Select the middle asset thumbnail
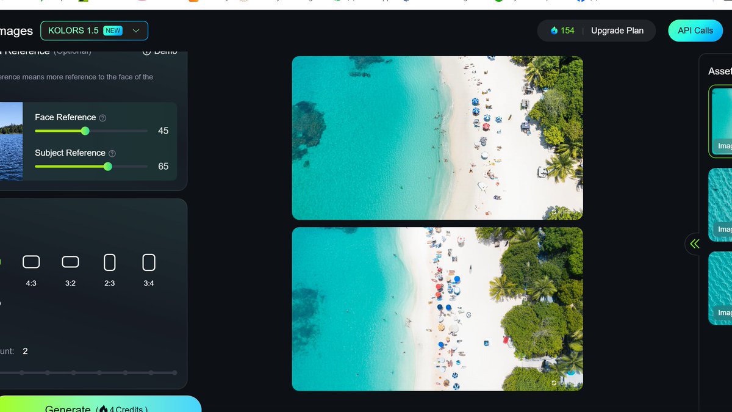 point(720,204)
